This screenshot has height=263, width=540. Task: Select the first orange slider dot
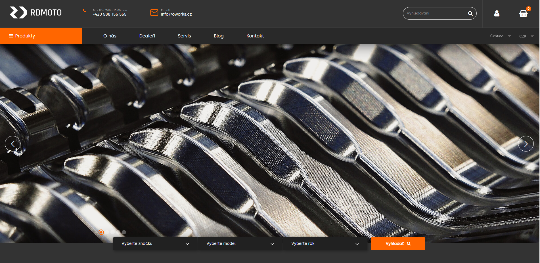pyautogui.click(x=101, y=232)
